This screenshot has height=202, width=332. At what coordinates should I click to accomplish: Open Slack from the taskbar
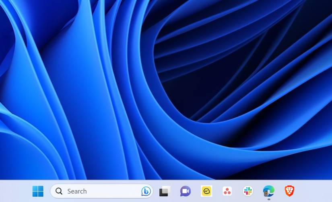tap(248, 191)
